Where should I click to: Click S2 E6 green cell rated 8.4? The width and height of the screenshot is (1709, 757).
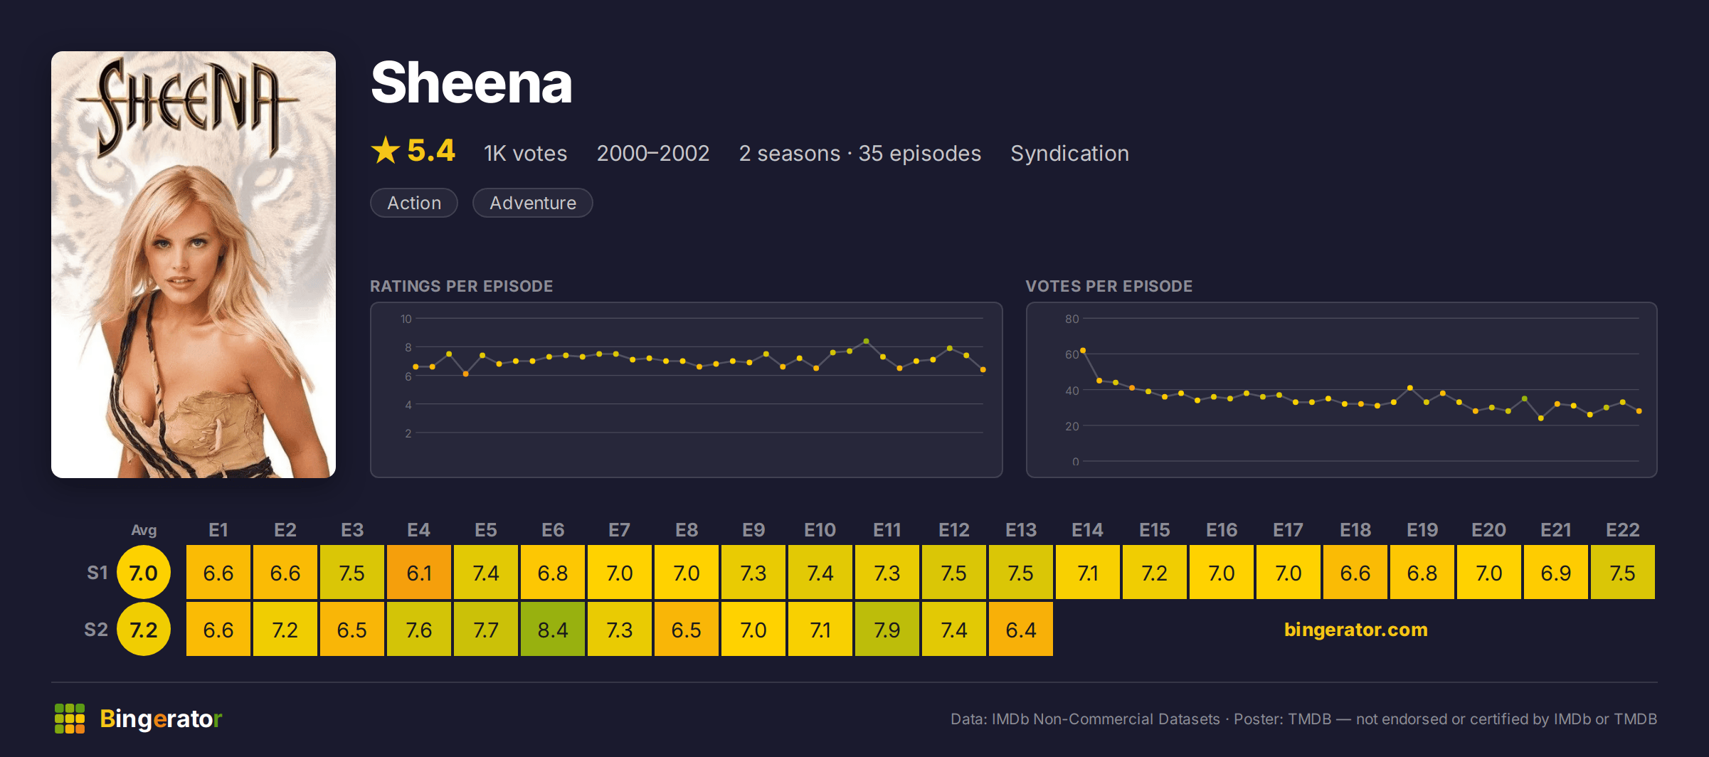553,629
